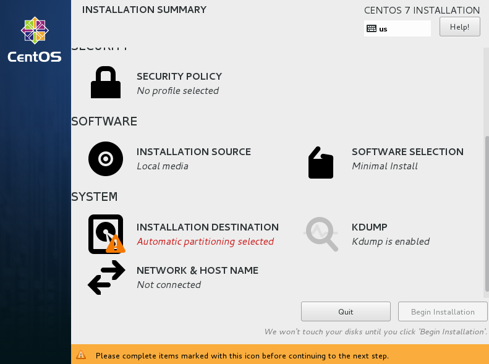This screenshot has width=489, height=364.
Task: Click the Installation Source disc icon
Action: point(106,159)
